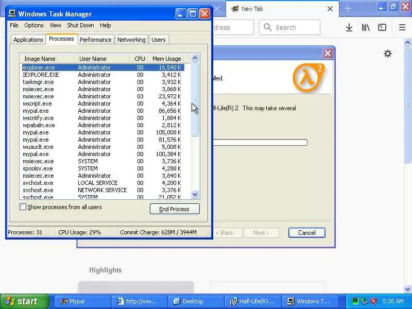The image size is (412, 309).
Task: Switch to the http://ww... taskbar button
Action: (x=139, y=301)
